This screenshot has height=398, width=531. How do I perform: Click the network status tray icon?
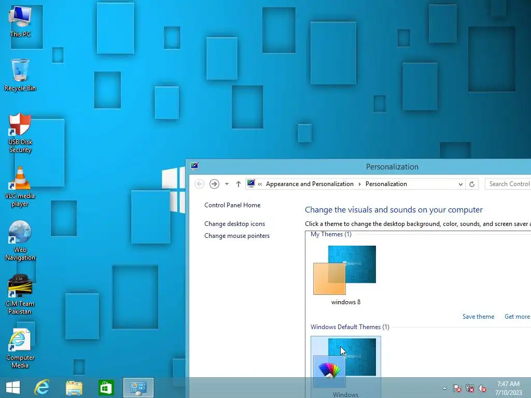(x=470, y=388)
